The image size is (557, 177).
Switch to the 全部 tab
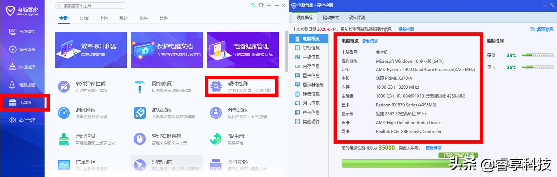[x=64, y=18]
